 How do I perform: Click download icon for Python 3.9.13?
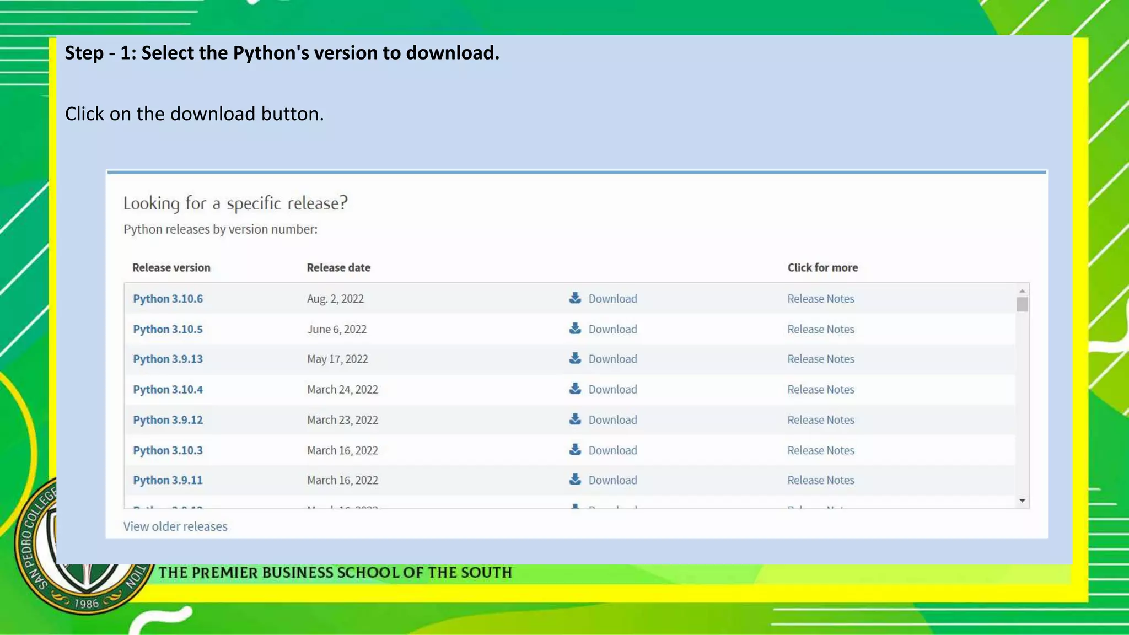(x=575, y=358)
